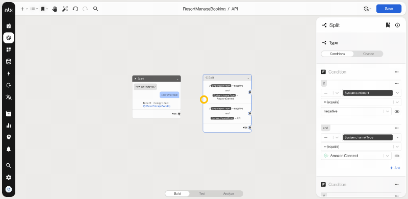
Task: Open the dash dropdown left of System.channelType
Action: [330, 137]
